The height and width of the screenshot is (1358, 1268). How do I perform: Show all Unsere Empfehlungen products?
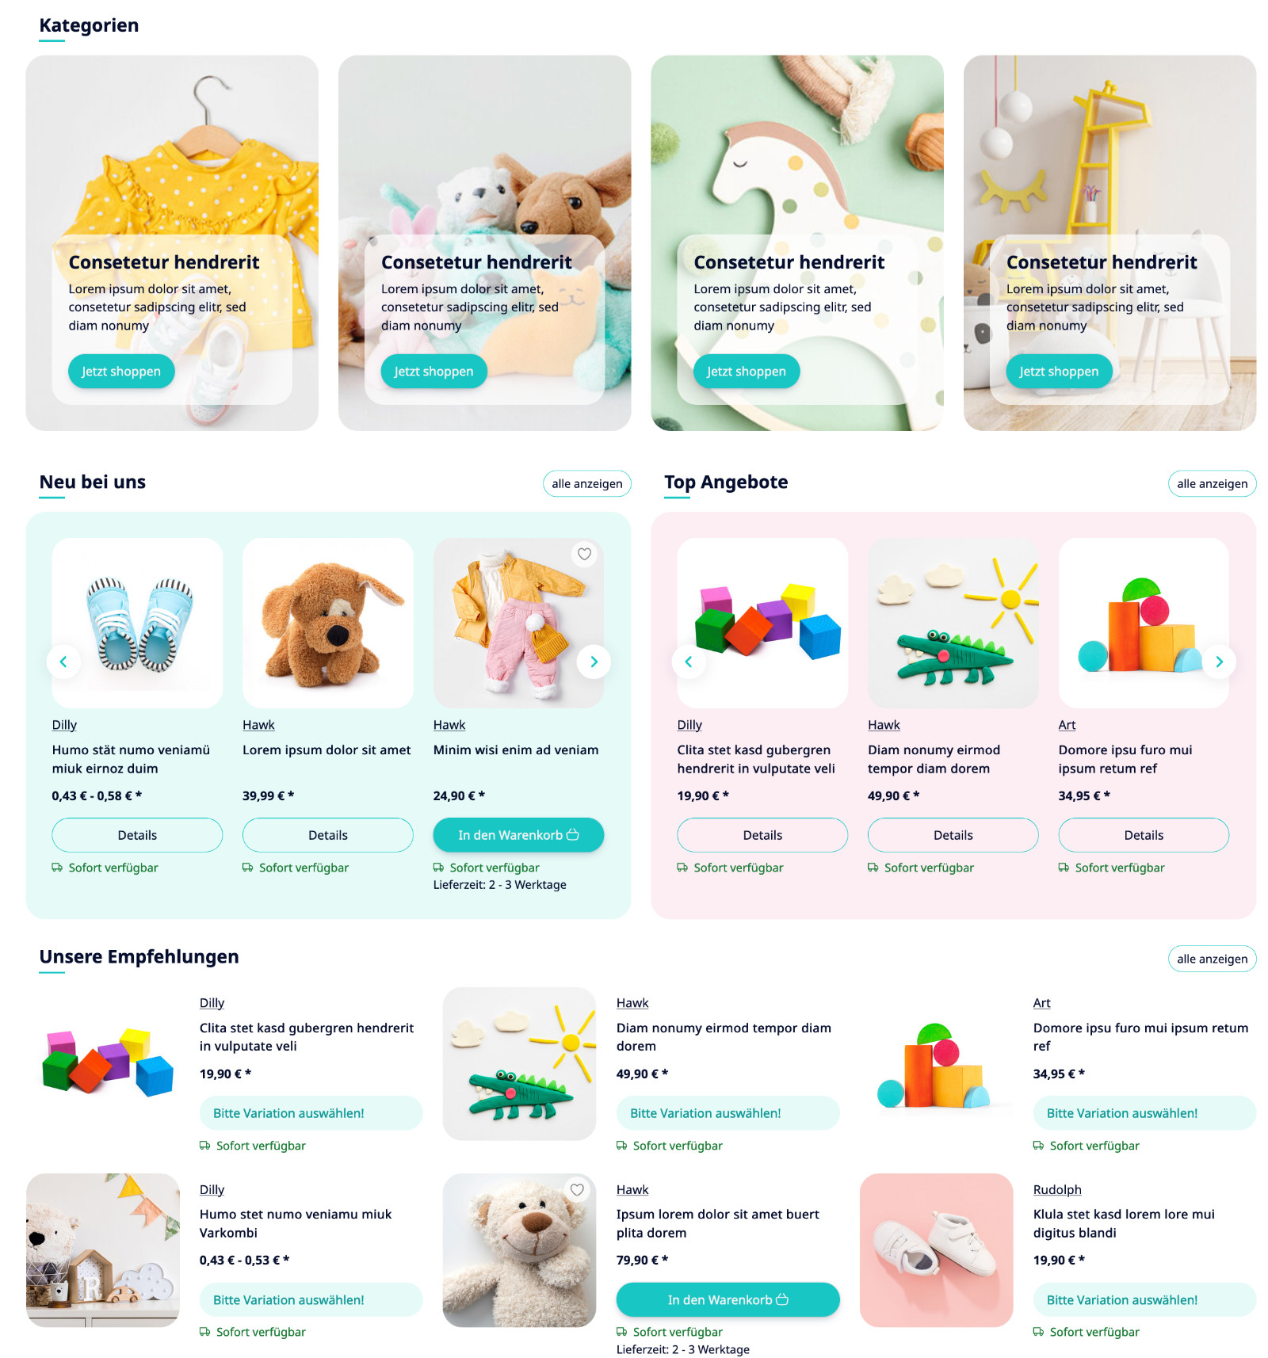[1212, 959]
